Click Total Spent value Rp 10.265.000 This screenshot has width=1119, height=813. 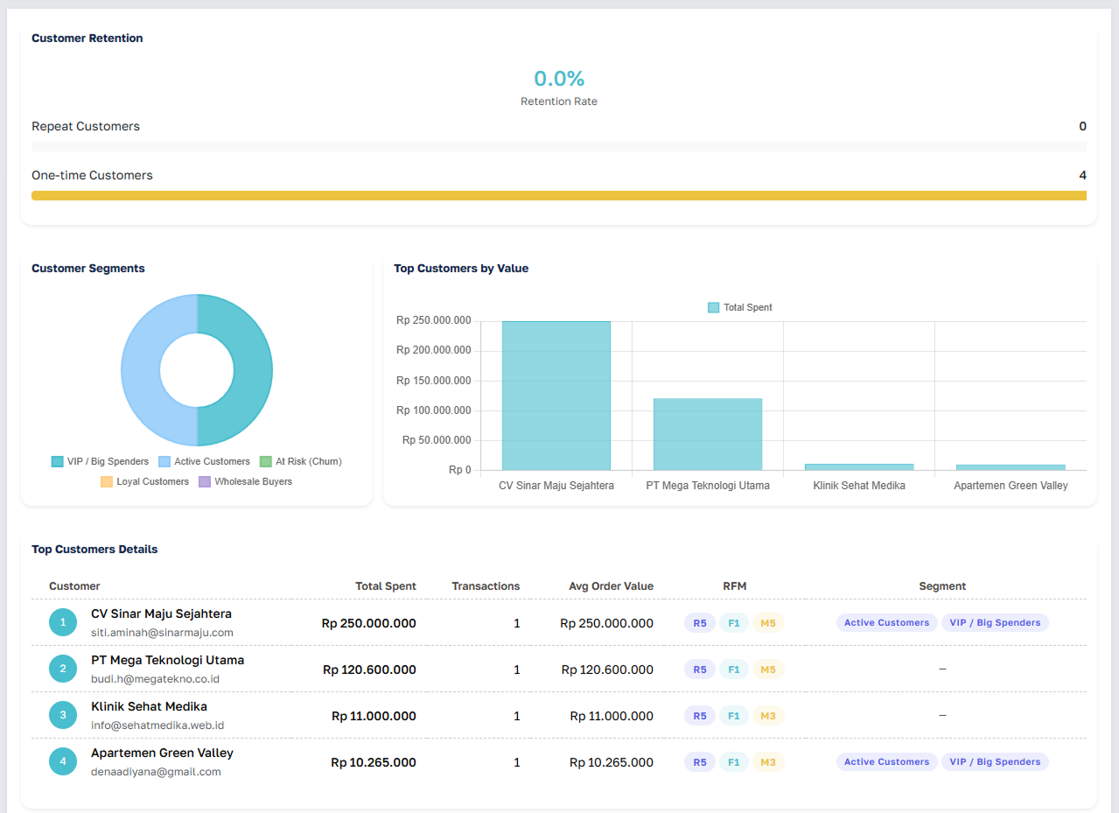click(374, 762)
